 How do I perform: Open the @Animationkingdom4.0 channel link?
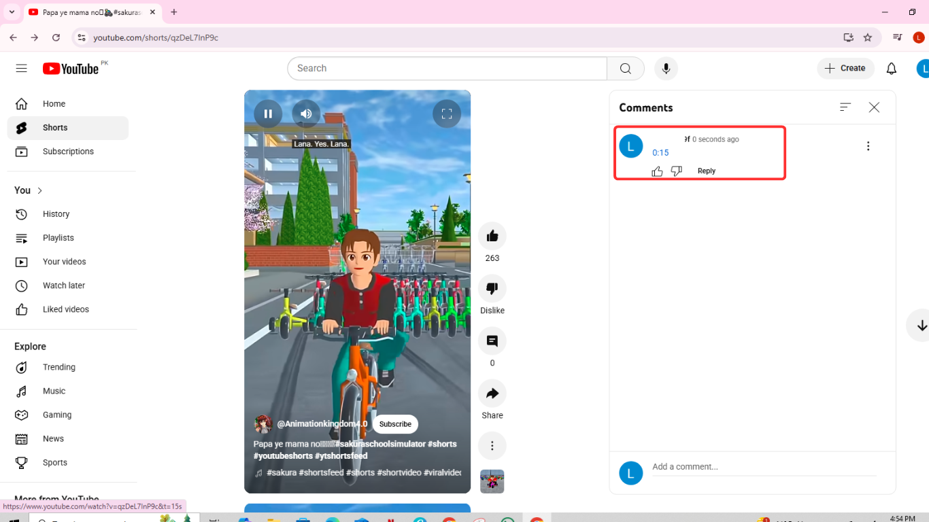[x=322, y=424]
